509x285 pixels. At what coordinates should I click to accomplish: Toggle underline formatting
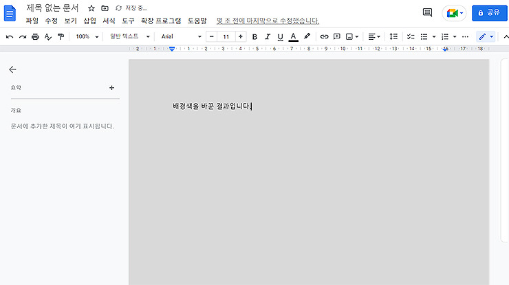pyautogui.click(x=280, y=37)
